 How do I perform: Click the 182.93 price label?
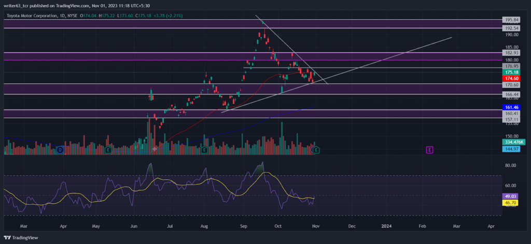coord(511,53)
